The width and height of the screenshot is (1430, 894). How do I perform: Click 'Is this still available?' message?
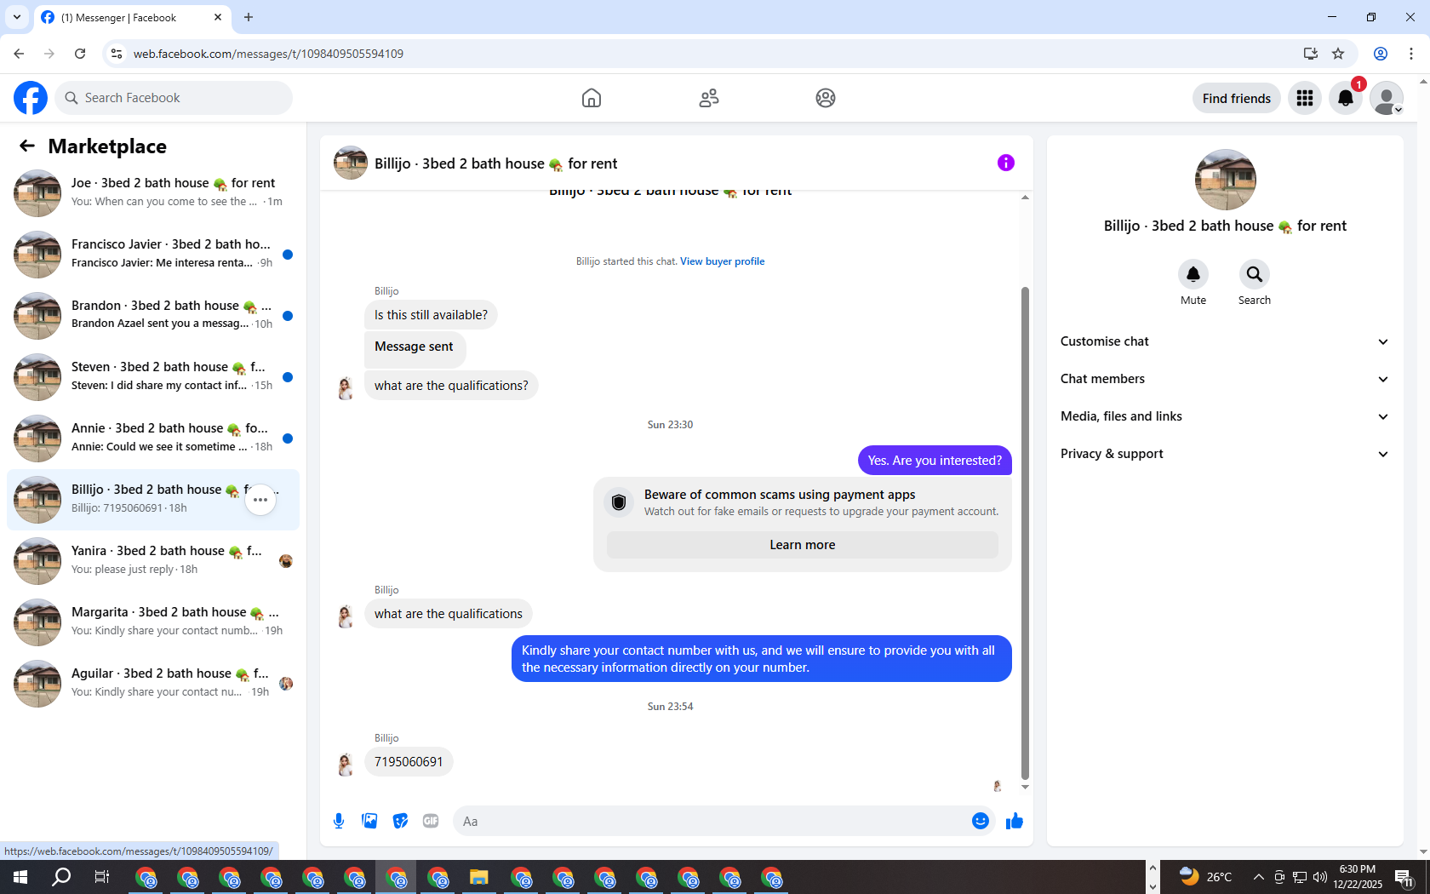431,315
